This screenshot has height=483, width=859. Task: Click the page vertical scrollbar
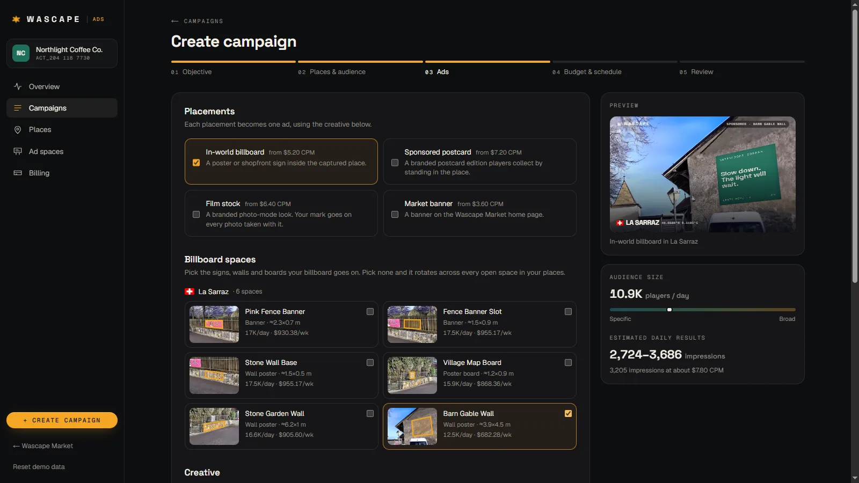[855, 145]
